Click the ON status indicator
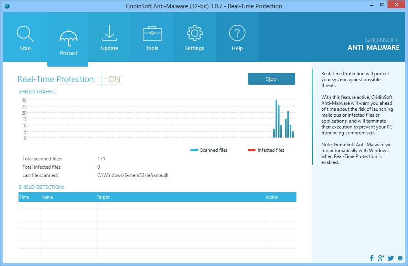Viewport: 408px width, 266px height. click(x=114, y=79)
